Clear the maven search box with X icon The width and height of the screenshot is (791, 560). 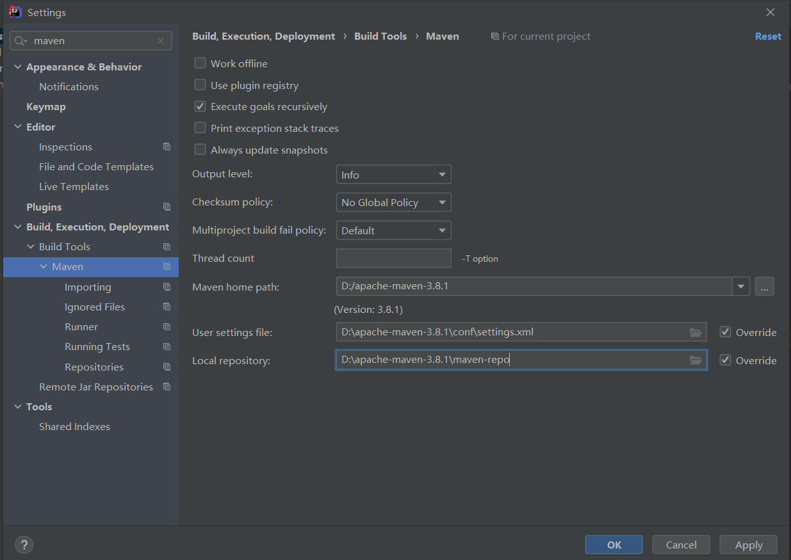point(161,41)
